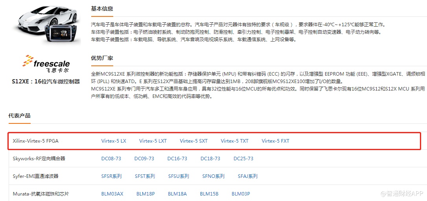Select the Syfer-EMI直通滤波器 row label
Image resolution: width=427 pixels, height=201 pixels.
click(36, 176)
